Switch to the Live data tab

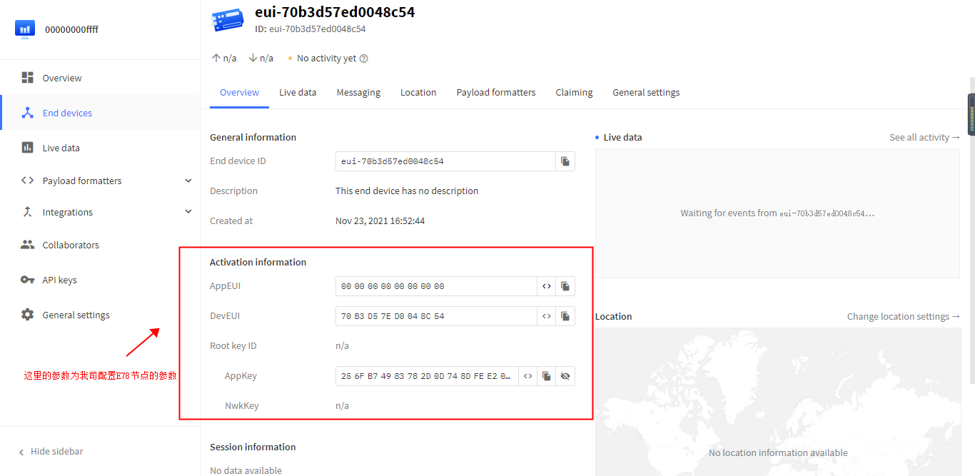tap(298, 92)
